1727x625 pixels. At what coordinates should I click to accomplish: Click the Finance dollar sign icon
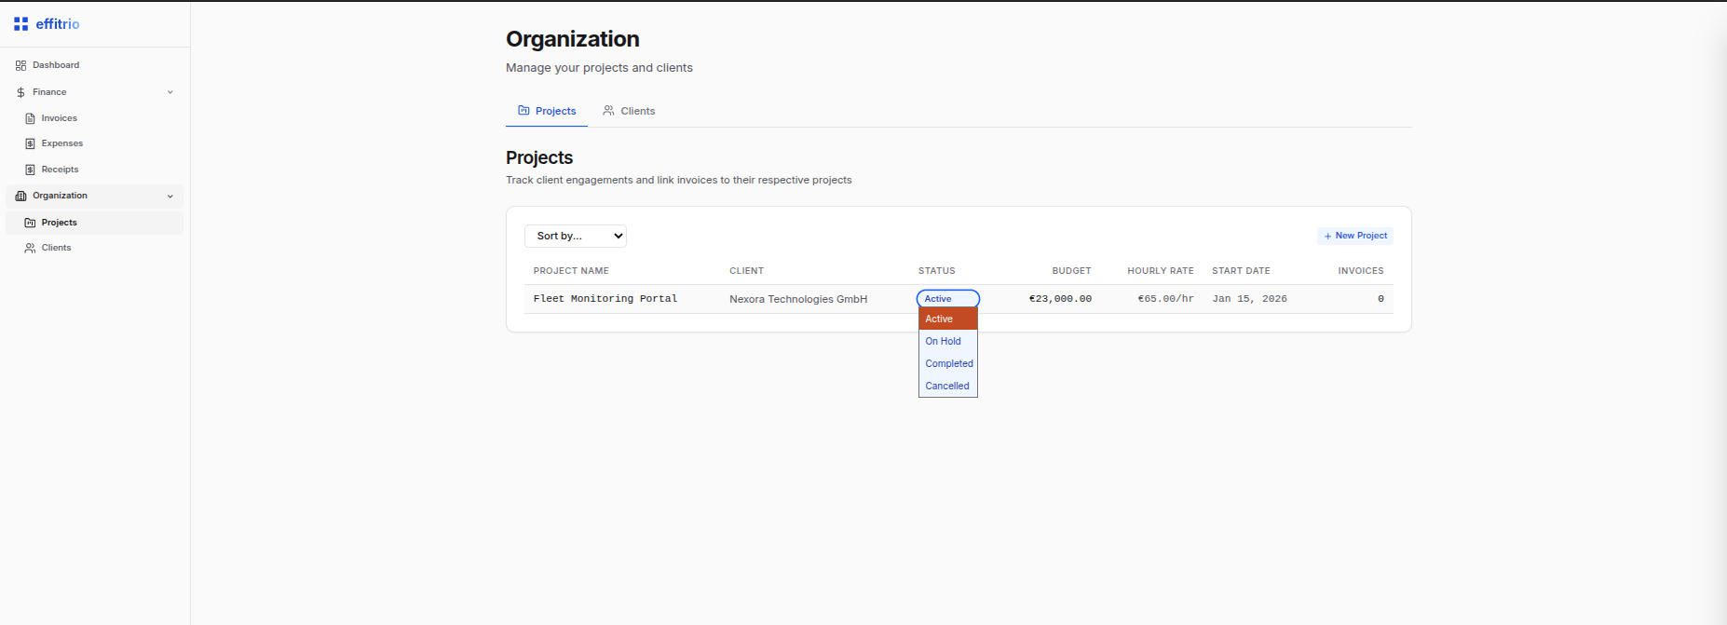click(20, 92)
